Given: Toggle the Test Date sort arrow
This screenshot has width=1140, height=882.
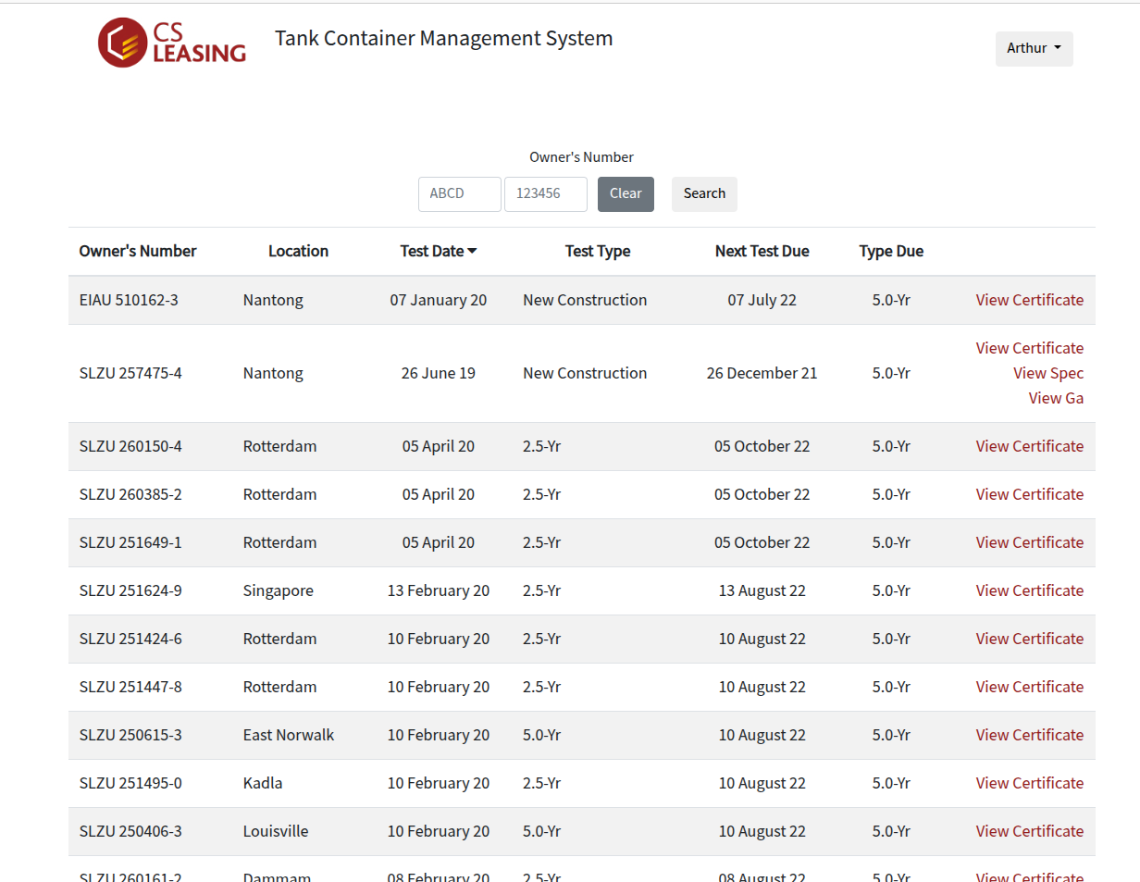Looking at the screenshot, I should [472, 252].
